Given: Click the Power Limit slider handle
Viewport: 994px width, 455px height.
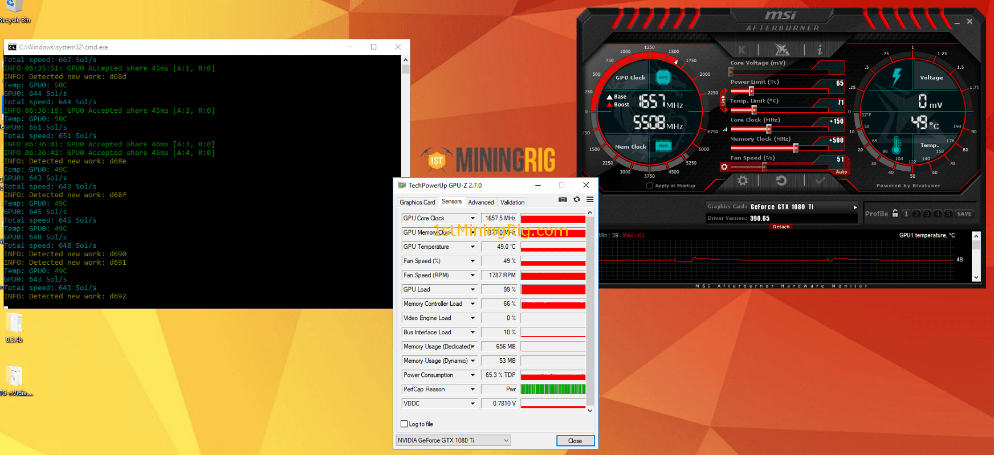Looking at the screenshot, I should click(751, 91).
